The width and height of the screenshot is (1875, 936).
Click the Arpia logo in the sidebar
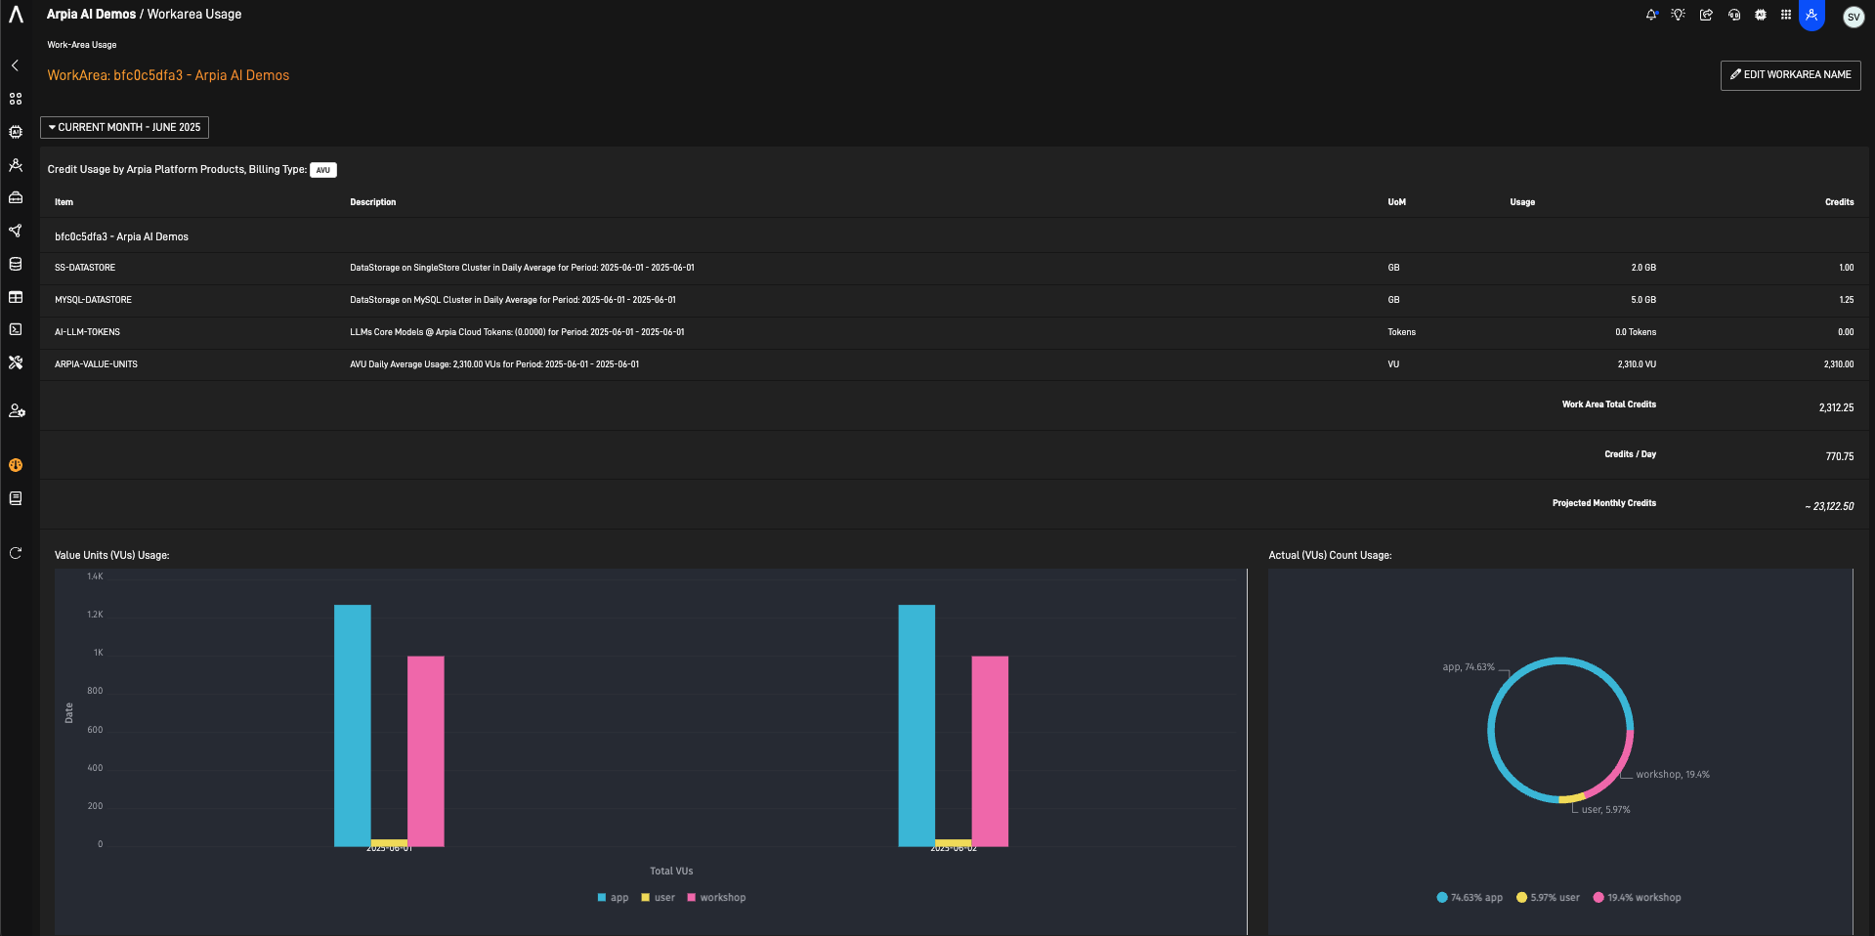(x=16, y=15)
